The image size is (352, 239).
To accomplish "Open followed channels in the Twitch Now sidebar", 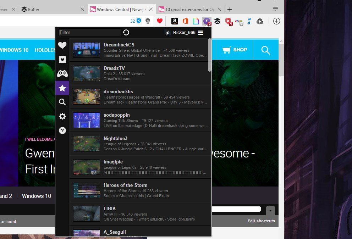I will point(62,45).
